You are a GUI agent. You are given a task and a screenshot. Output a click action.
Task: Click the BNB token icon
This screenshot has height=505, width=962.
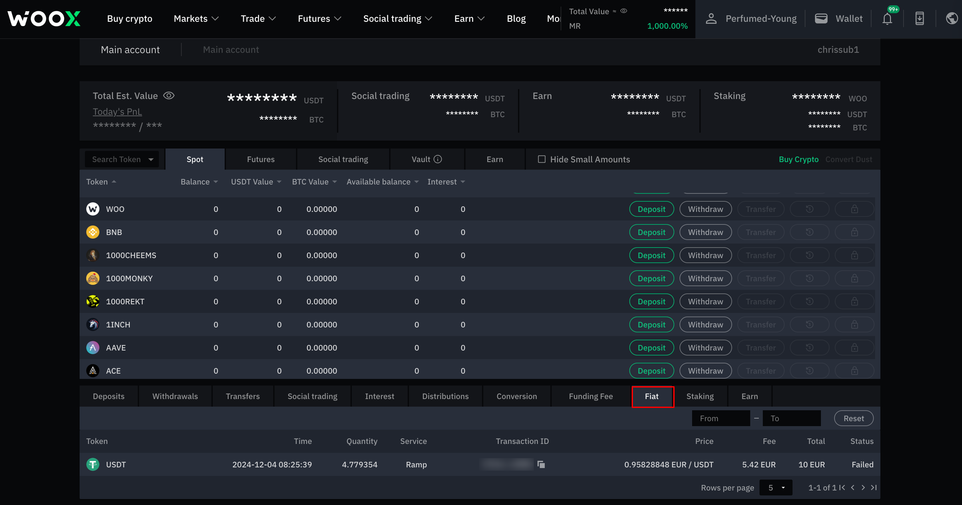coord(92,232)
